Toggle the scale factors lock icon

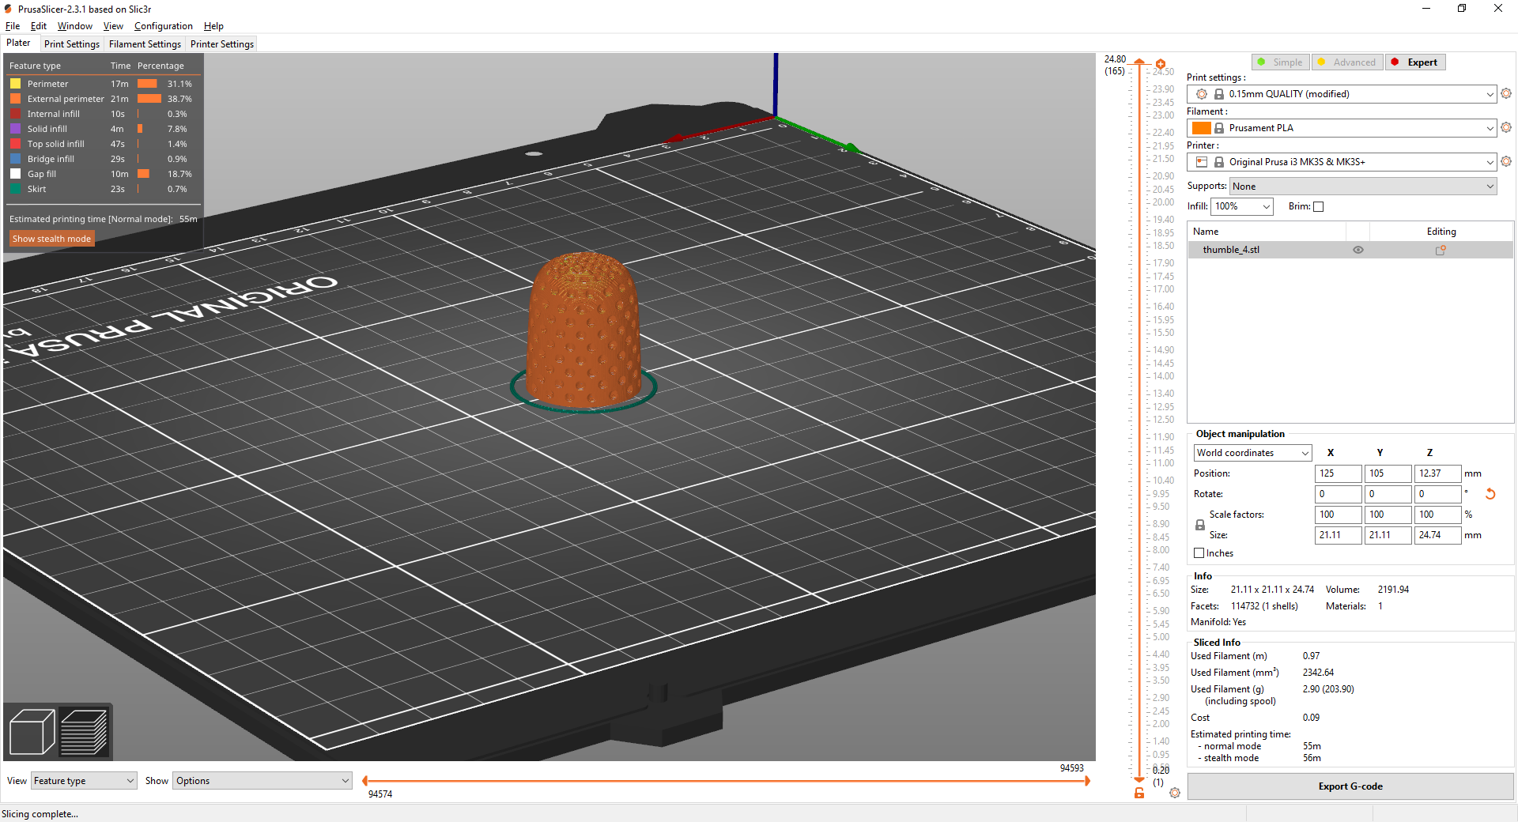pyautogui.click(x=1200, y=525)
